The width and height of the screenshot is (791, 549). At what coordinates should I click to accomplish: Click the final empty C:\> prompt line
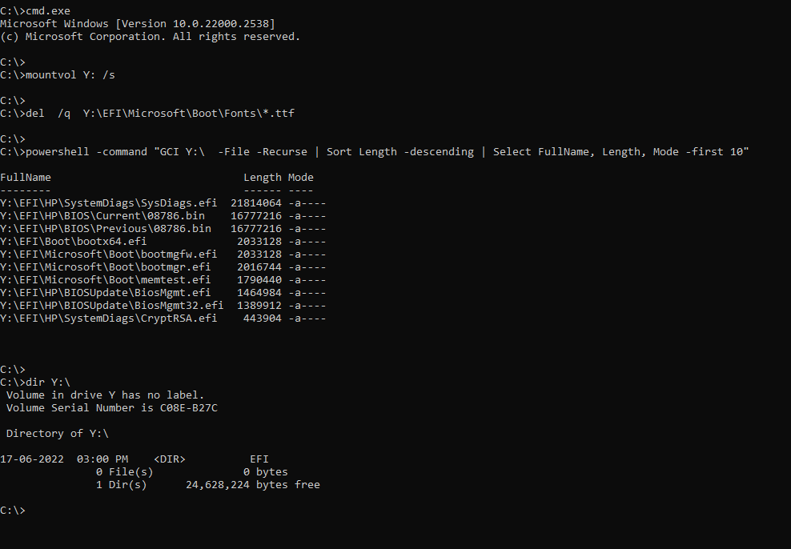(x=13, y=510)
